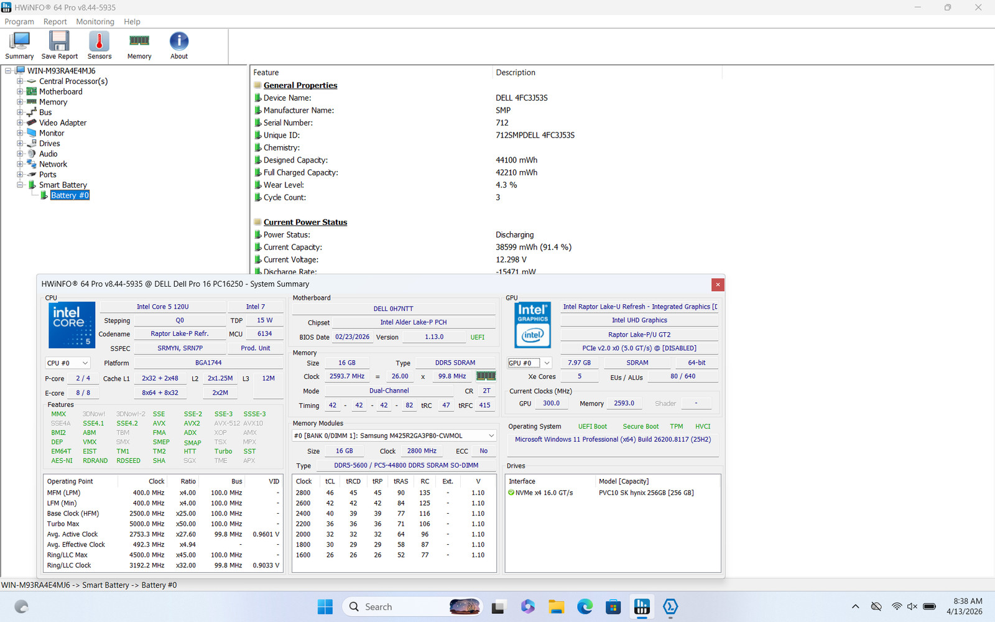Click the clock and date in taskbar
995x622 pixels.
tap(965, 606)
